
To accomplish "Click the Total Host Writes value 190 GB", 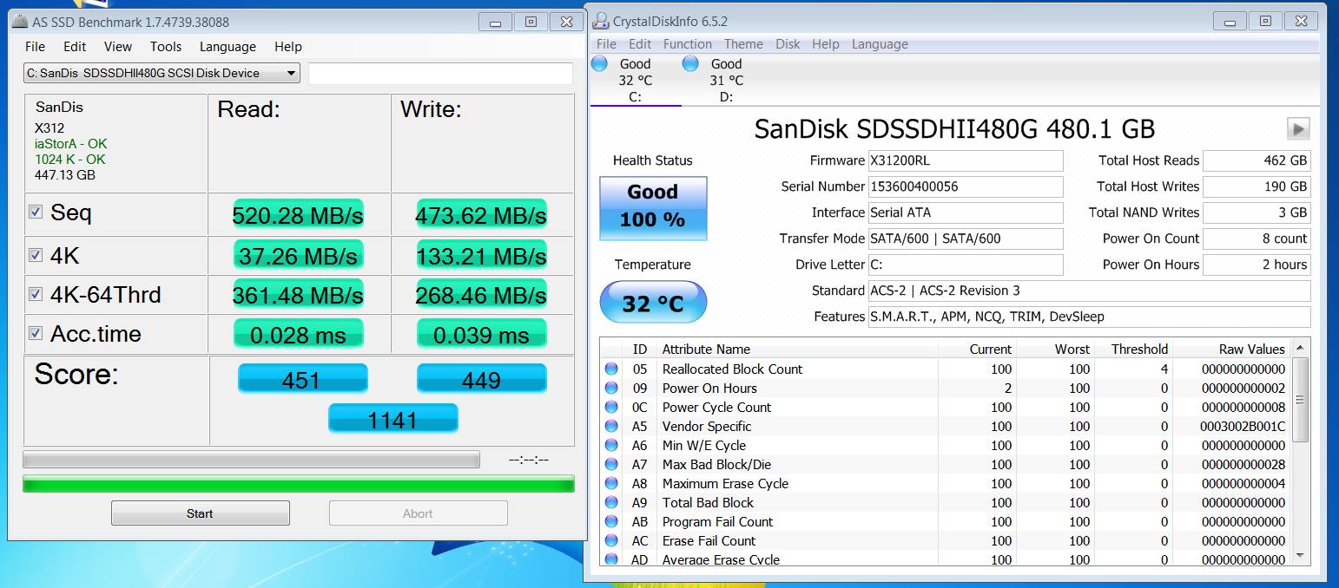I will click(x=1257, y=186).
